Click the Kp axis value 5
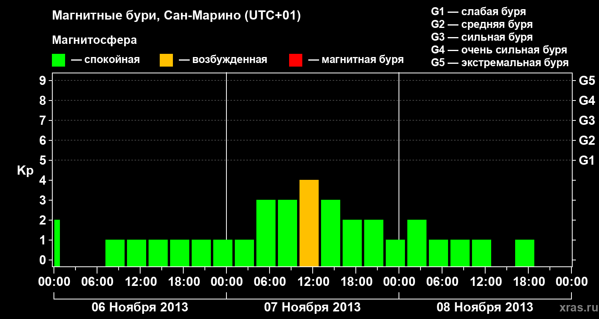The width and height of the screenshot is (599, 319). 44,160
